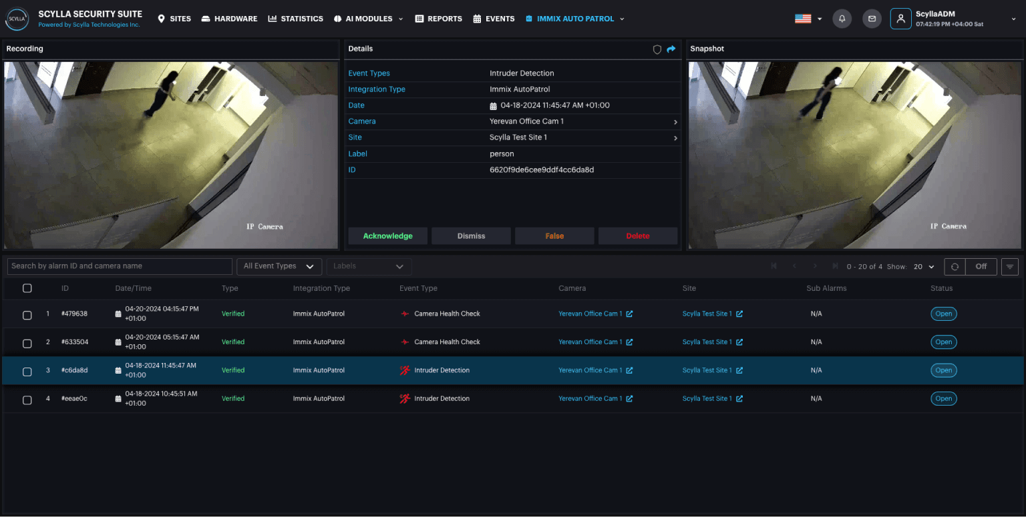Check the box for row #c6da8d
Viewport: 1026px width, 517px height.
click(x=27, y=372)
